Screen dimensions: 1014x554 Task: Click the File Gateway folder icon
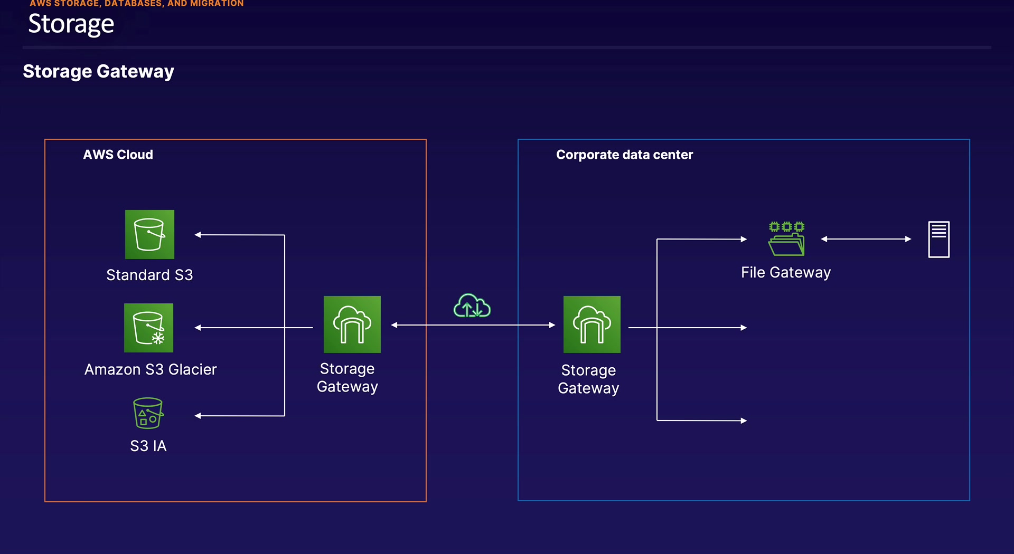(x=786, y=238)
